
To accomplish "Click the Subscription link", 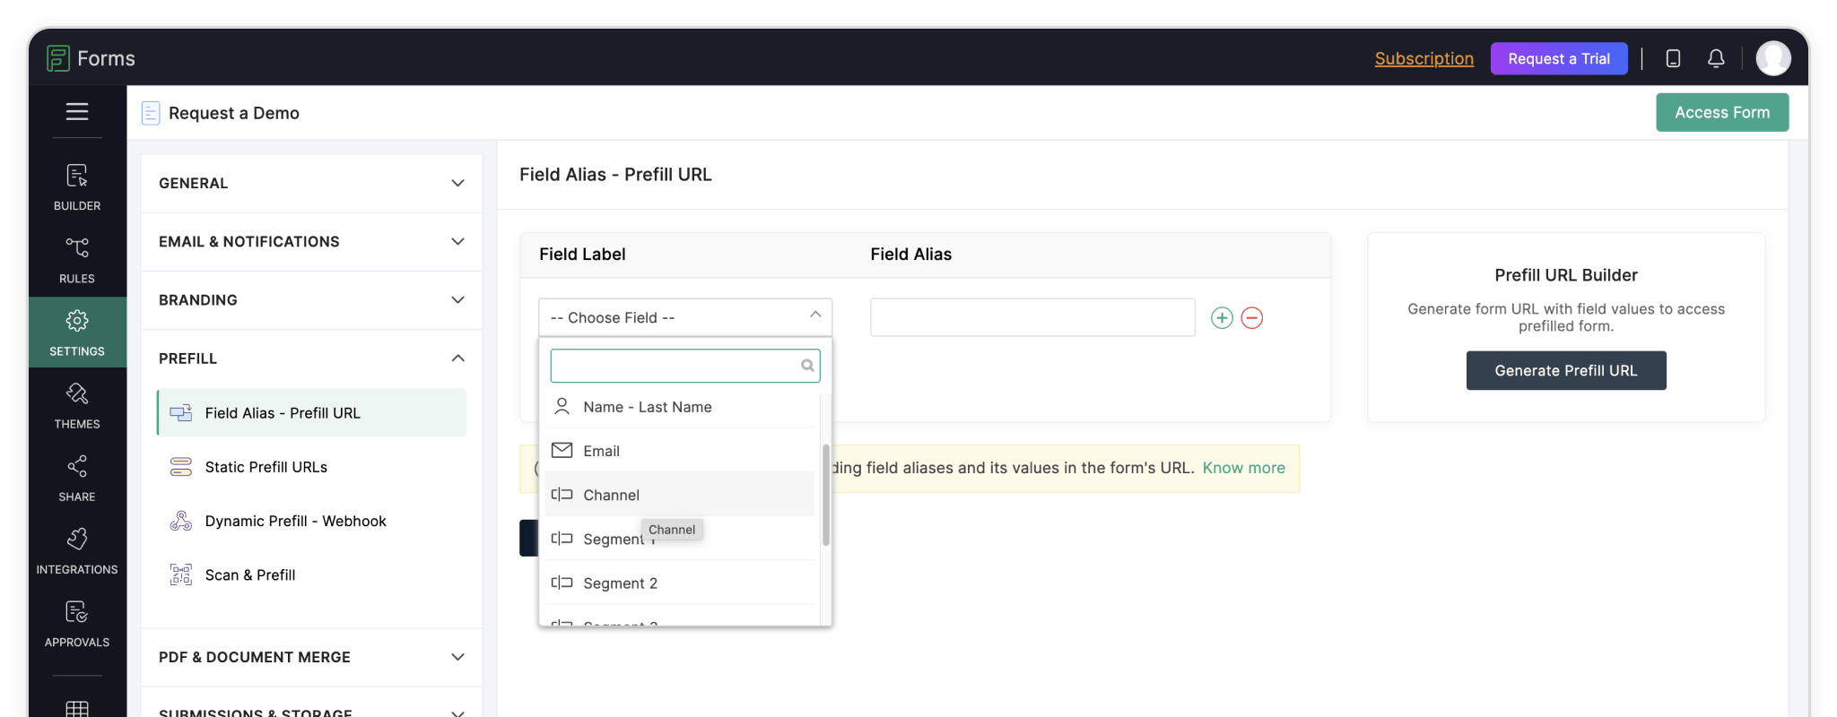I will tap(1424, 58).
